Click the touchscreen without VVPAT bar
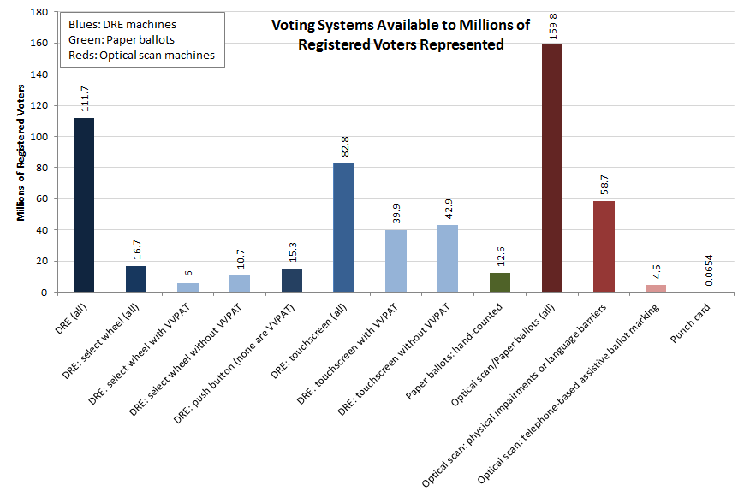Screen dimensions: 744x497 click(x=448, y=258)
